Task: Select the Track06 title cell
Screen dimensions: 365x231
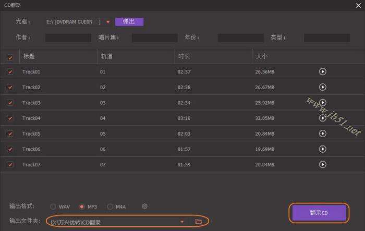Action: (x=31, y=149)
